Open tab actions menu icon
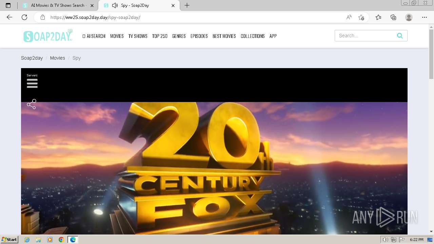Image resolution: width=434 pixels, height=244 pixels. coord(8,5)
